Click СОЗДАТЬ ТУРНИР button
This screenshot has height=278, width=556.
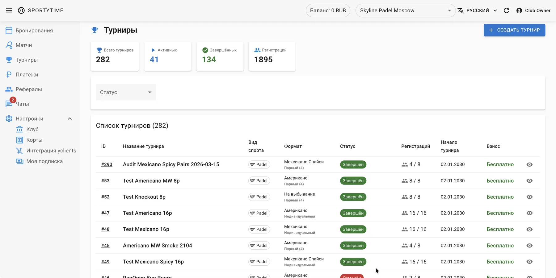point(514,30)
